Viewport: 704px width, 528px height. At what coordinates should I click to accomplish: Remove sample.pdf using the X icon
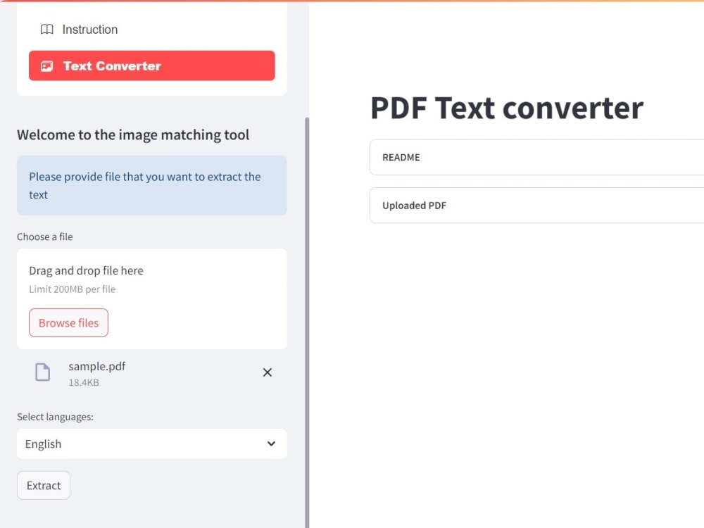point(267,372)
